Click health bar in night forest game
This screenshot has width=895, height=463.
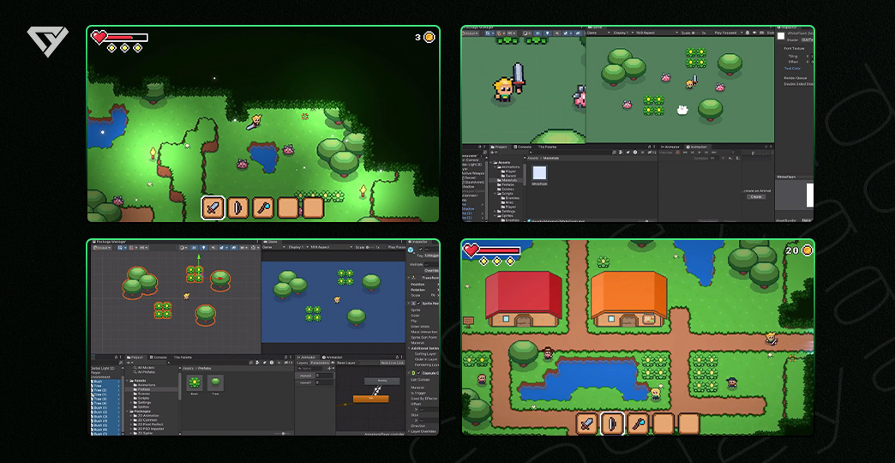(127, 38)
